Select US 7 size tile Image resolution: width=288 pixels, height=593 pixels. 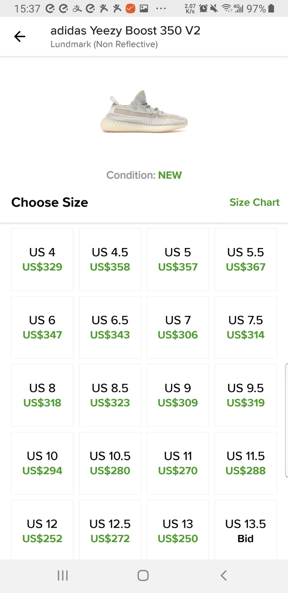(x=178, y=327)
